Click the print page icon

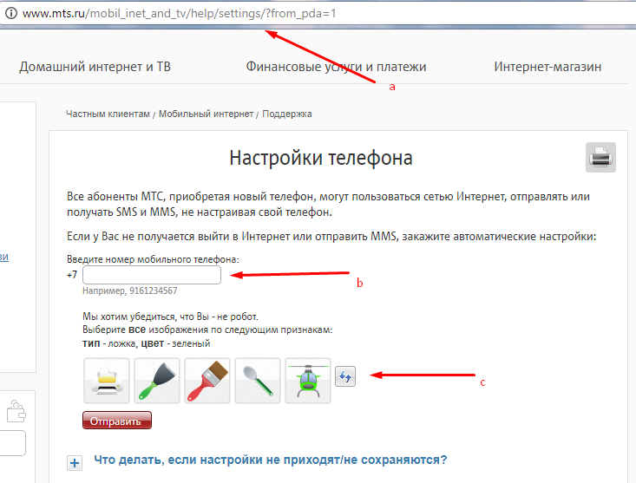(x=600, y=157)
